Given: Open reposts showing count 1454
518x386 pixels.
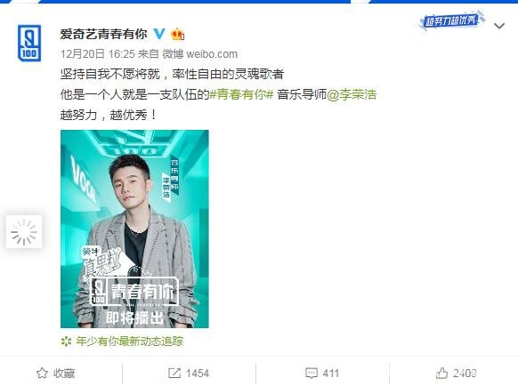Looking at the screenshot, I should point(189,374).
